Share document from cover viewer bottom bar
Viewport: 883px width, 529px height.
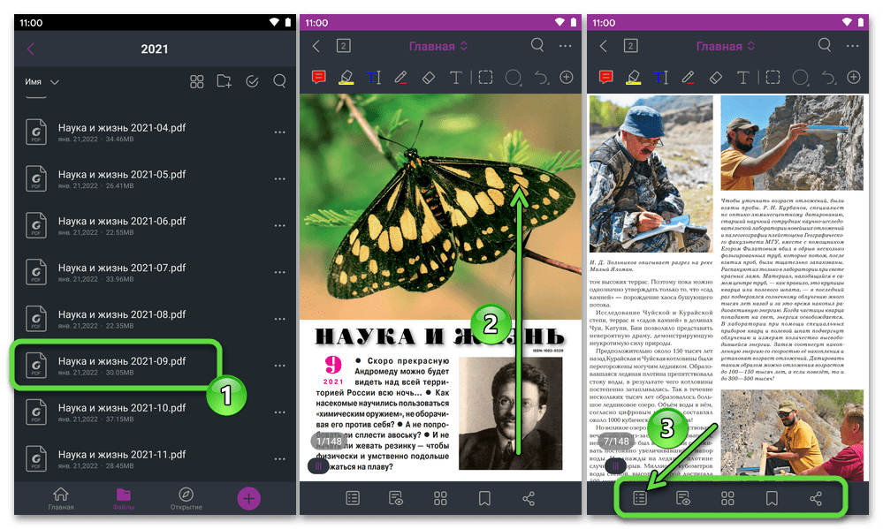[529, 498]
